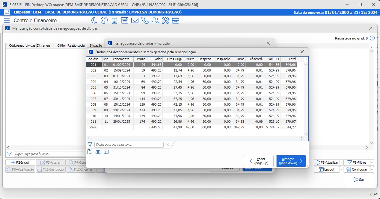This screenshot has height=199, width=380.
Task: Open the briefcase icon in toolbar
Action: click(176, 20)
